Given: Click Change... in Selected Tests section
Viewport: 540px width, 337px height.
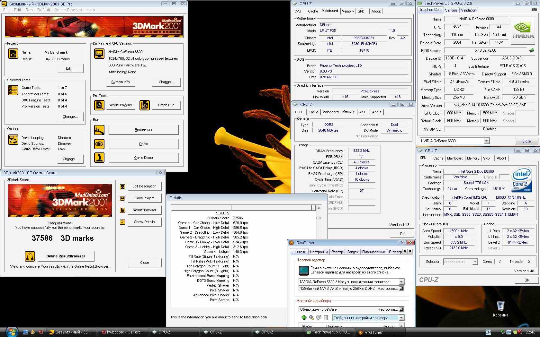Looking at the screenshot, I should coord(70,117).
